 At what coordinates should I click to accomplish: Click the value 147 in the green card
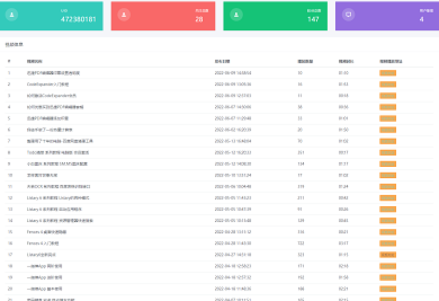point(313,19)
